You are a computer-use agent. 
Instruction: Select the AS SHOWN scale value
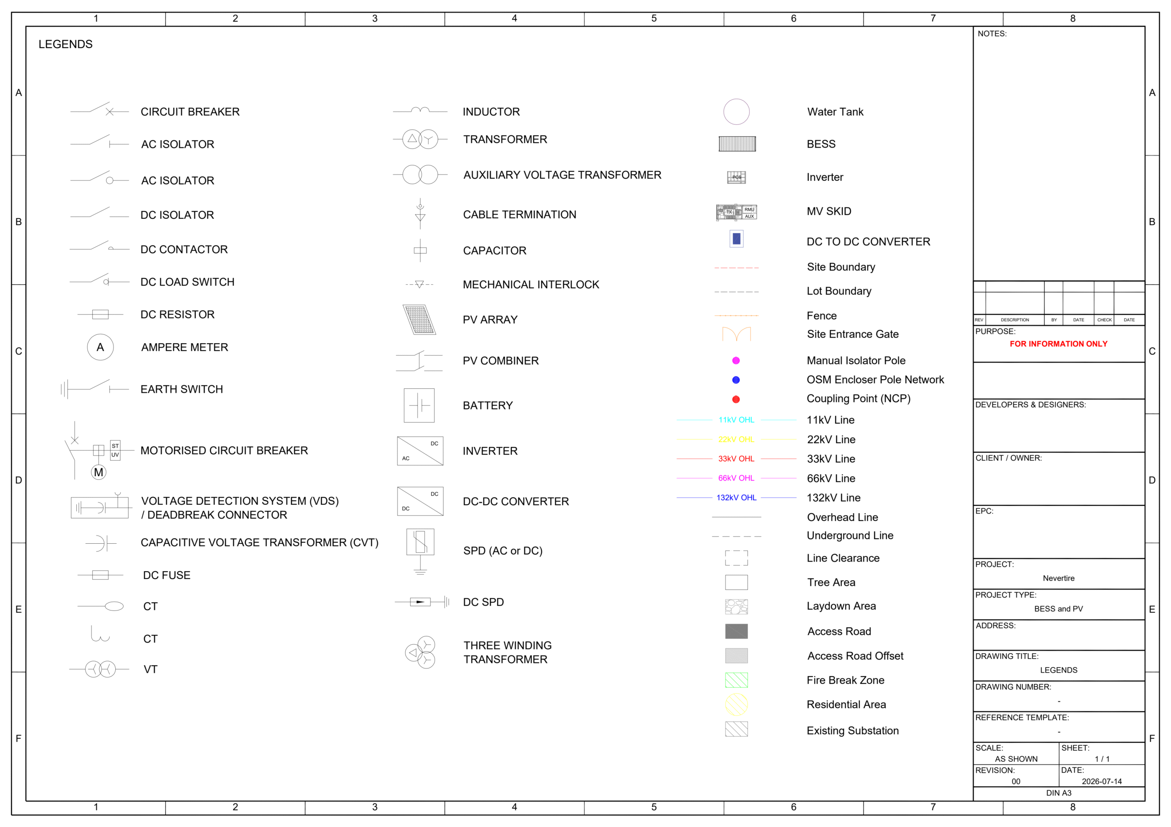pos(1016,759)
